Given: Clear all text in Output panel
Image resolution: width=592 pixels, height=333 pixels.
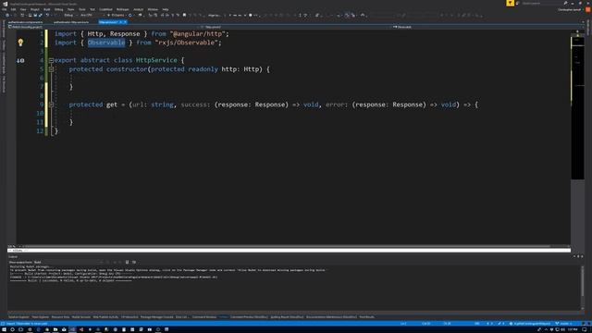Looking at the screenshot, I should click(x=128, y=262).
